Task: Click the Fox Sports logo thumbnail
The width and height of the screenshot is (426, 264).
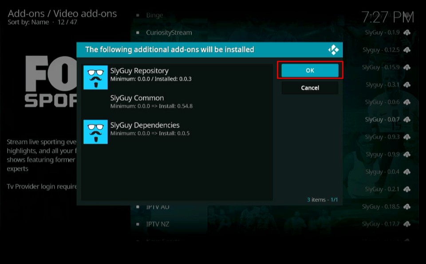Action: coord(51,82)
